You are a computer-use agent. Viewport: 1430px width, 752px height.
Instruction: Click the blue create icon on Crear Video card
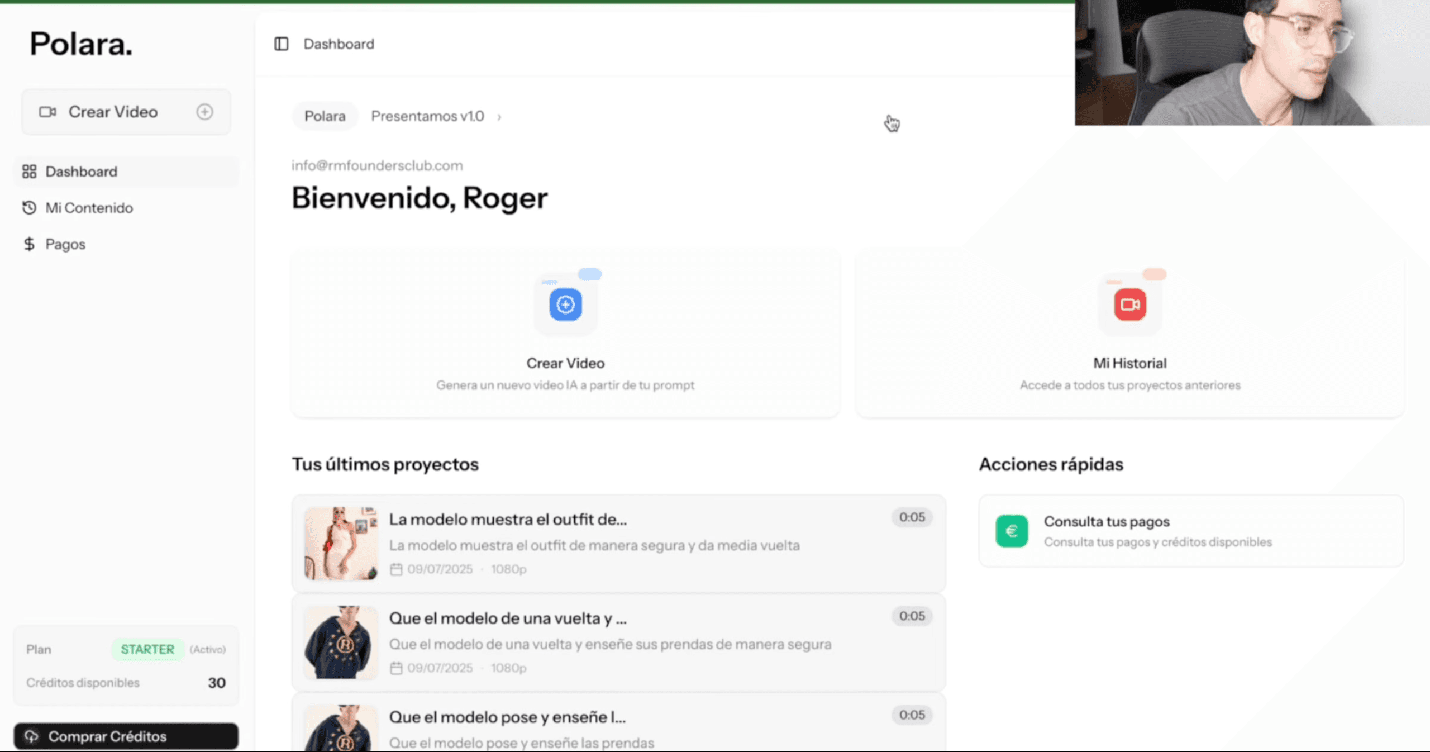click(x=566, y=303)
